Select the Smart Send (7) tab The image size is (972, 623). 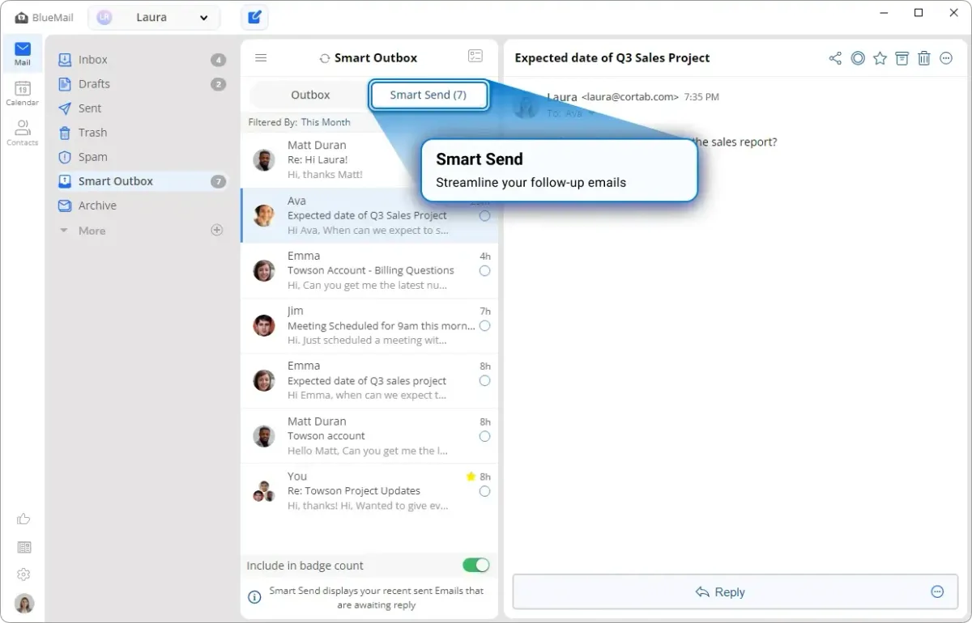(x=428, y=95)
